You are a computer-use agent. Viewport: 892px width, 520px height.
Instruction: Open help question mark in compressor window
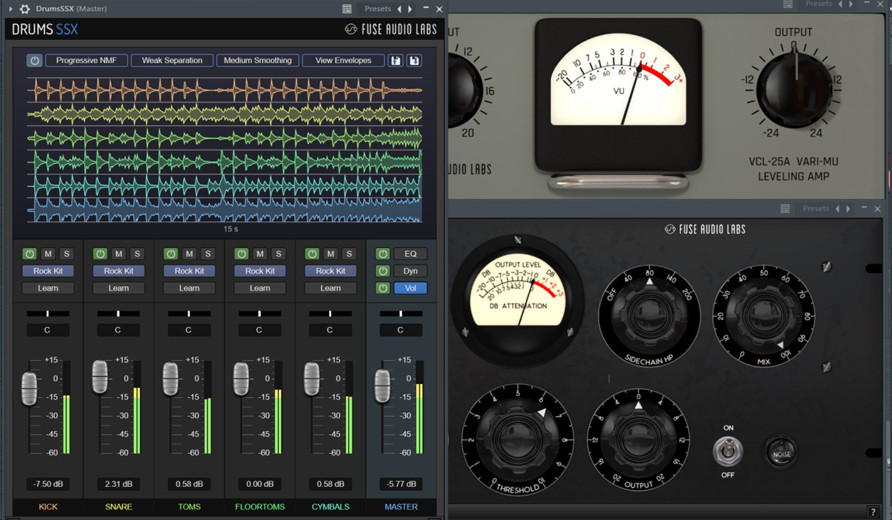[x=874, y=512]
